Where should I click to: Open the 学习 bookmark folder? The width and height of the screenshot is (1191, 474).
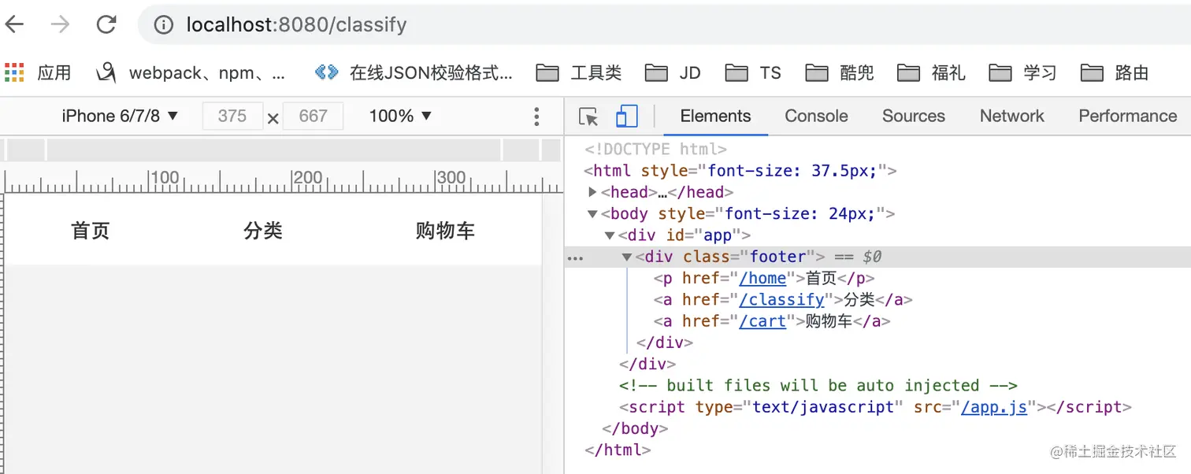[1023, 72]
